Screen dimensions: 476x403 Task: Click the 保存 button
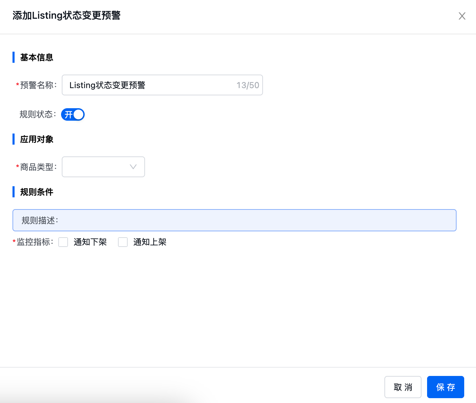(x=445, y=387)
